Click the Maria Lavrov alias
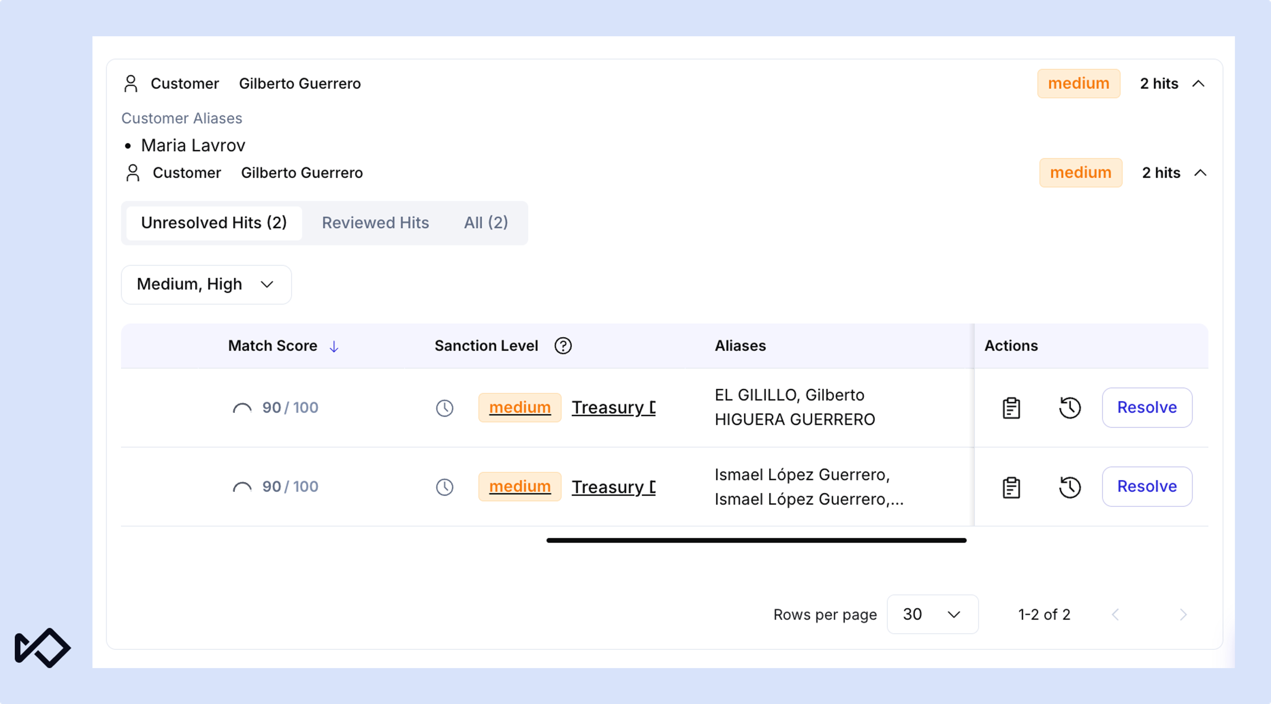This screenshot has height=704, width=1271. (x=193, y=146)
